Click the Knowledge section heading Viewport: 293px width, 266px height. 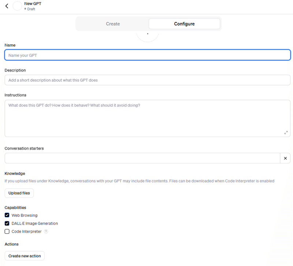(15, 173)
